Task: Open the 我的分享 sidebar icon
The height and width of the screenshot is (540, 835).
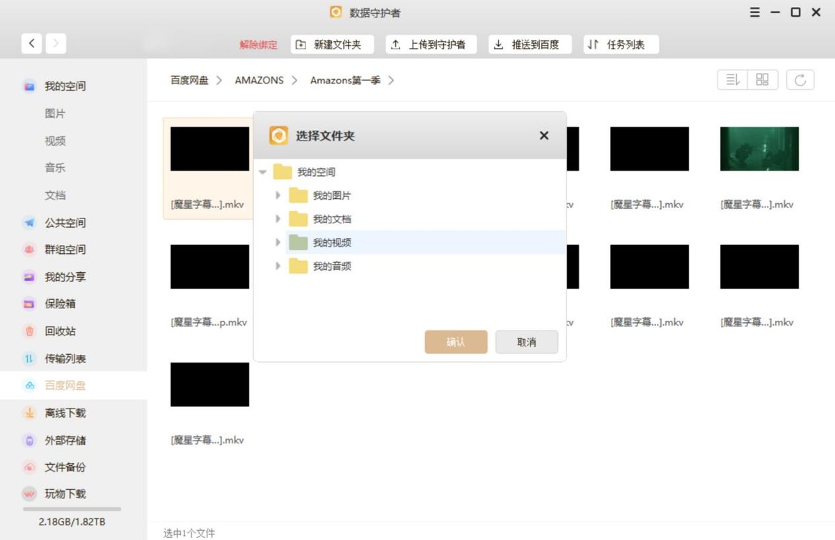Action: tap(29, 277)
